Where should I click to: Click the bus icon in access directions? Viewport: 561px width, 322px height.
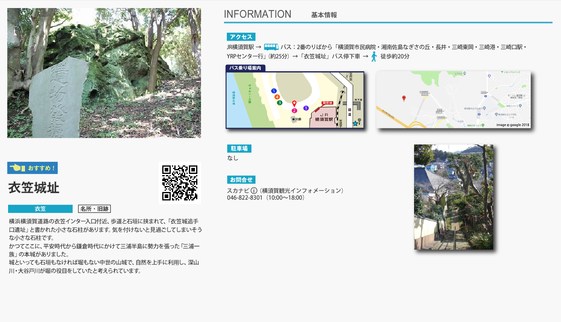[x=271, y=47]
